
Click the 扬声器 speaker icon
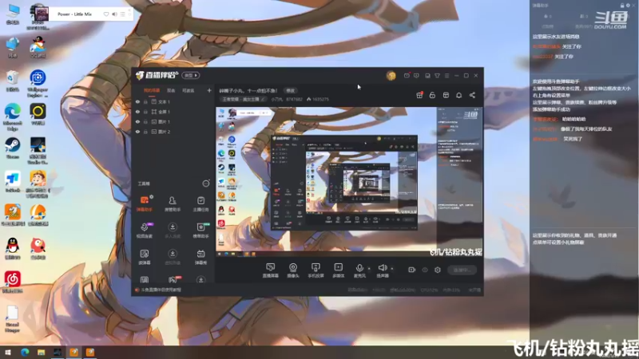383,268
